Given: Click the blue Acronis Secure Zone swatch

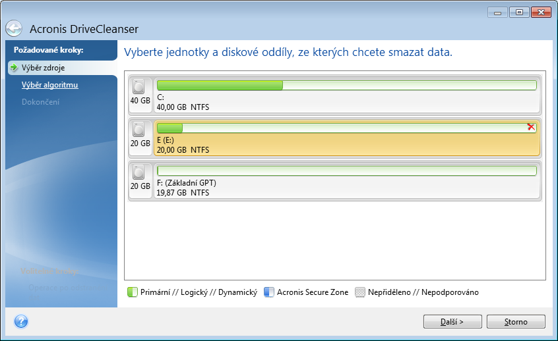Looking at the screenshot, I should pyautogui.click(x=269, y=292).
